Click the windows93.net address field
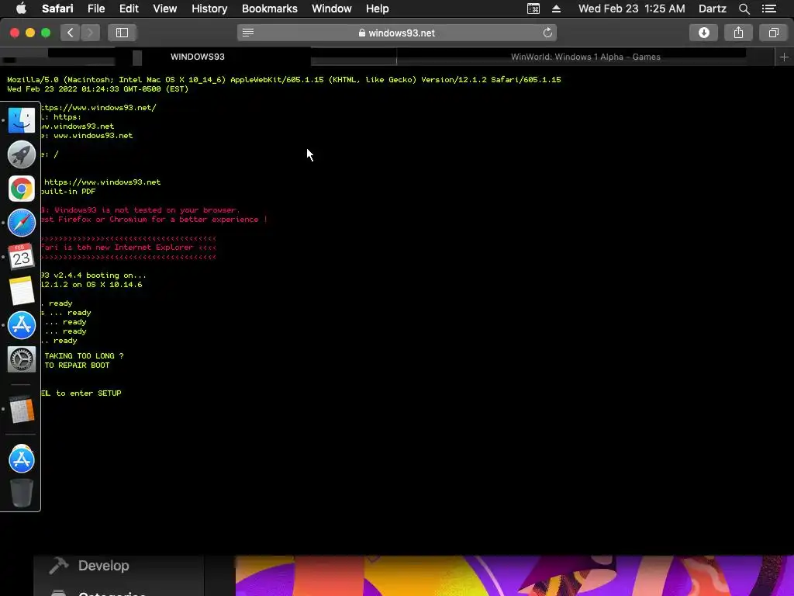 (396, 33)
